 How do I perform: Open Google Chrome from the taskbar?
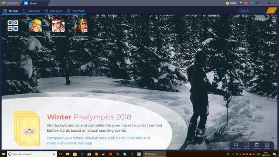(96, 154)
